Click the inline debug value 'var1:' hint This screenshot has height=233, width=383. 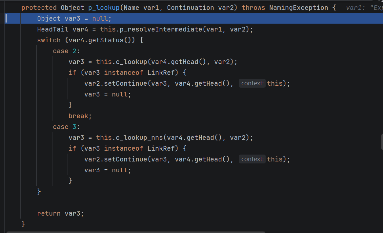[x=356, y=8]
